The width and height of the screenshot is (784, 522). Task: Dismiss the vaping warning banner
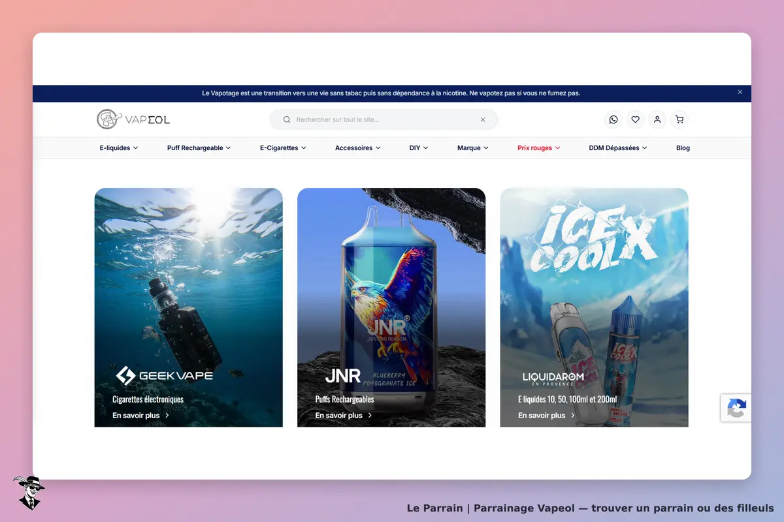click(740, 92)
